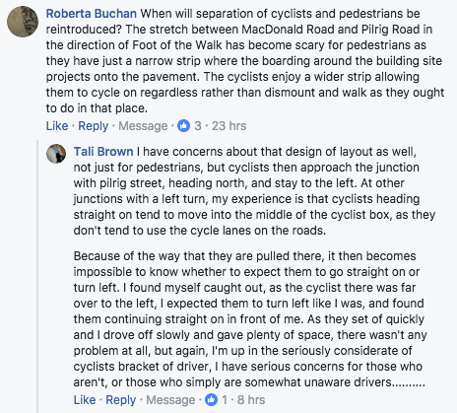
Task: Open the 23 hrs timestamp
Action: click(x=228, y=126)
